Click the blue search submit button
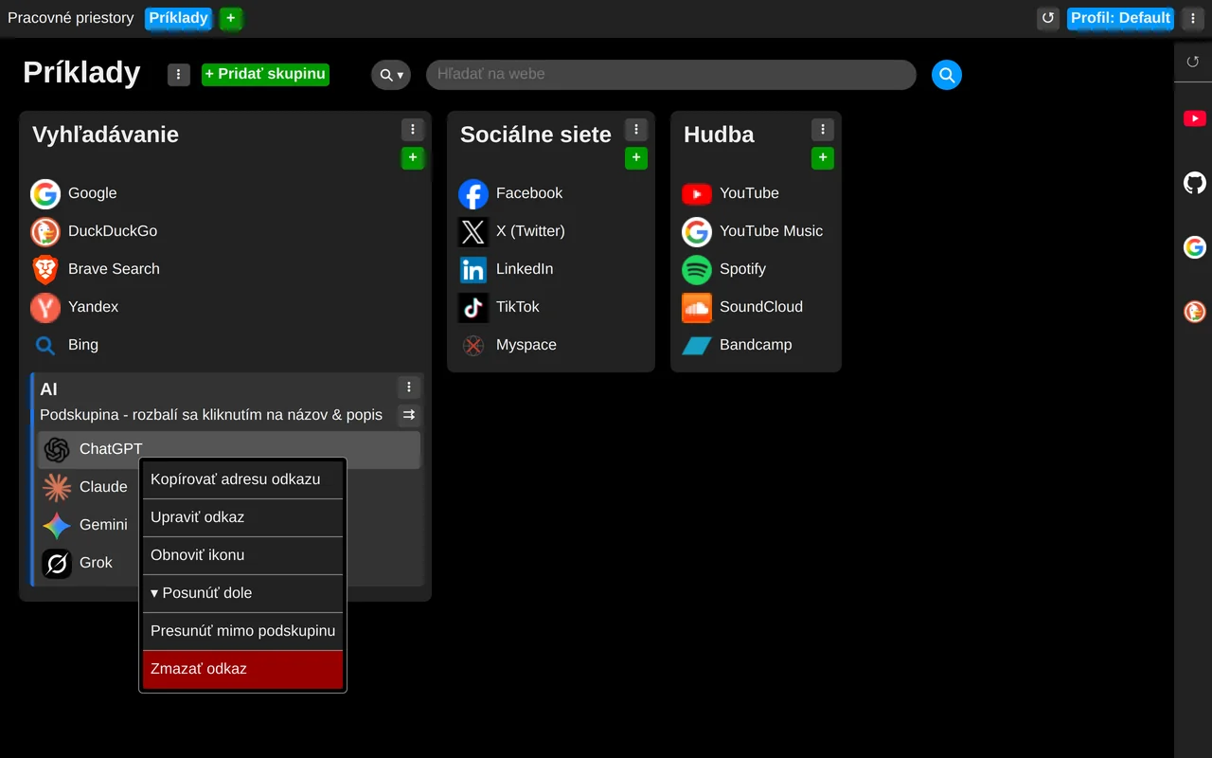 (x=947, y=75)
